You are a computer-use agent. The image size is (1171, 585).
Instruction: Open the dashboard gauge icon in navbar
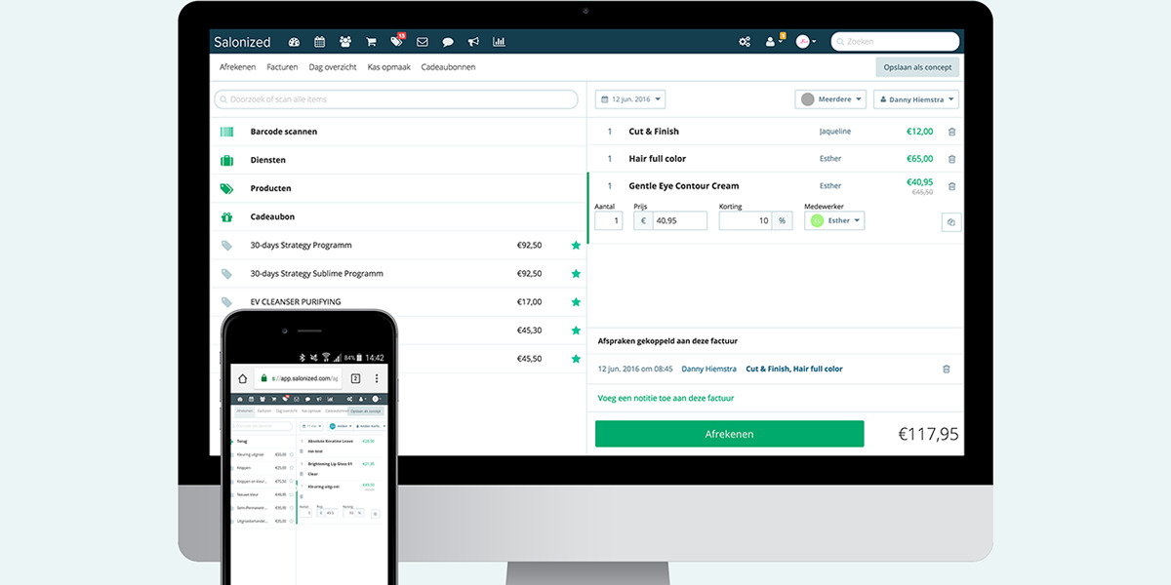click(x=294, y=42)
